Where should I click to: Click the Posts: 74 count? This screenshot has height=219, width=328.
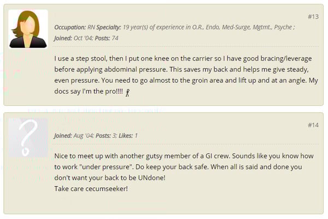tap(107, 38)
